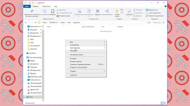
Task: Click the Переместить в icon
Action: pos(79,11)
